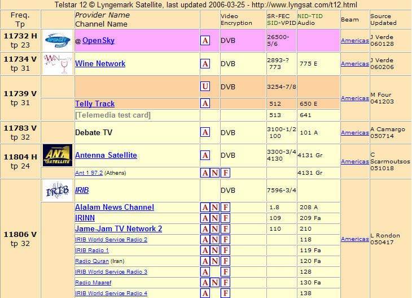
Task: Open the Antenna Satellite link
Action: [106, 155]
